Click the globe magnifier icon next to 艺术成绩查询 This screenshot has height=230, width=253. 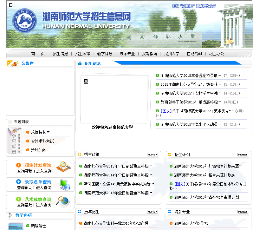(63, 202)
